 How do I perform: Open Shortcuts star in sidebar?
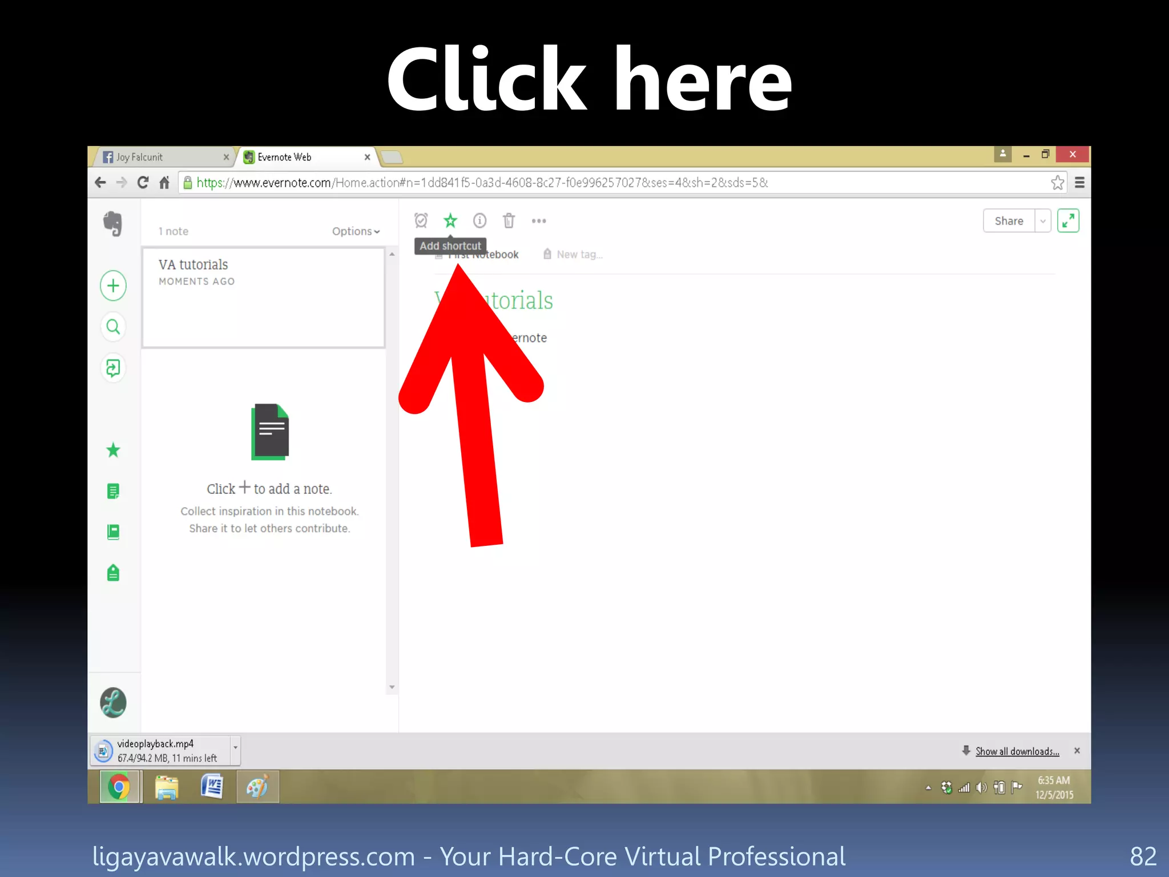pos(113,450)
